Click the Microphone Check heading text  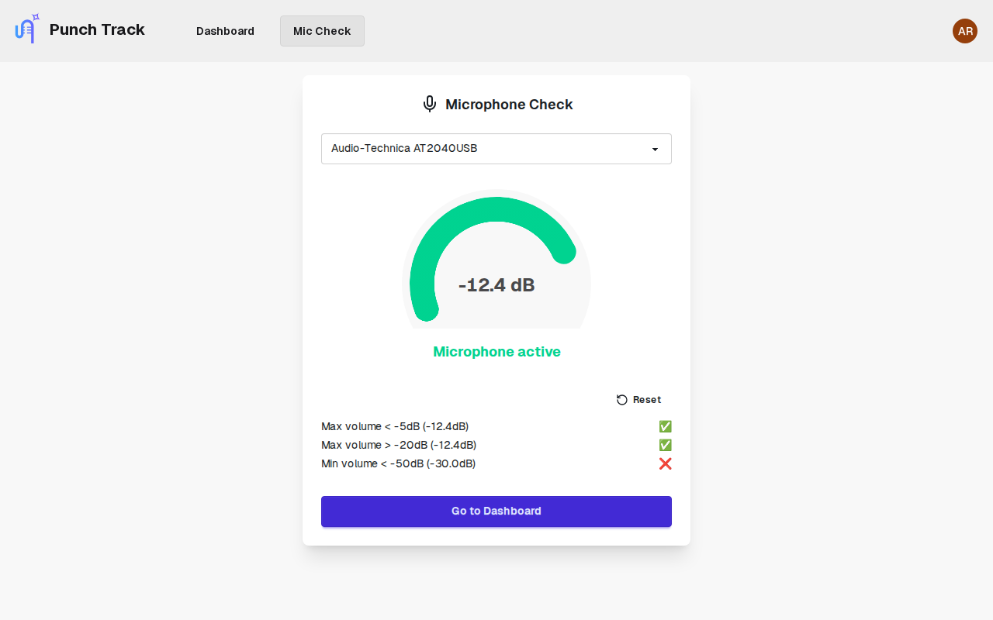pyautogui.click(x=509, y=105)
